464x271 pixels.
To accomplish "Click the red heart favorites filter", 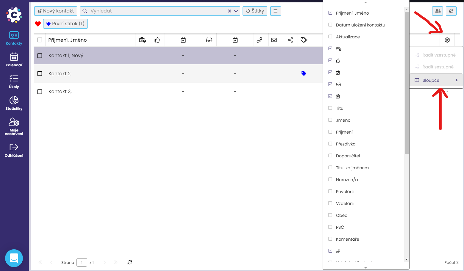I will (x=38, y=24).
